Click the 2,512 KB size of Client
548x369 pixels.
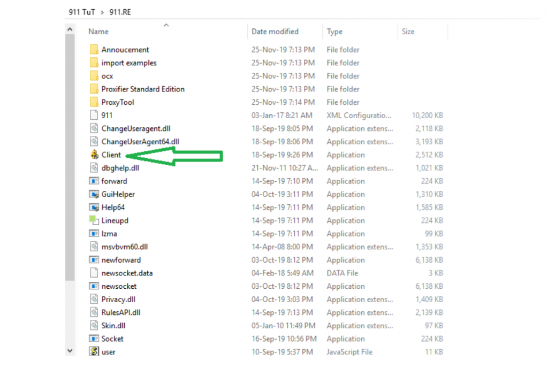[429, 155]
